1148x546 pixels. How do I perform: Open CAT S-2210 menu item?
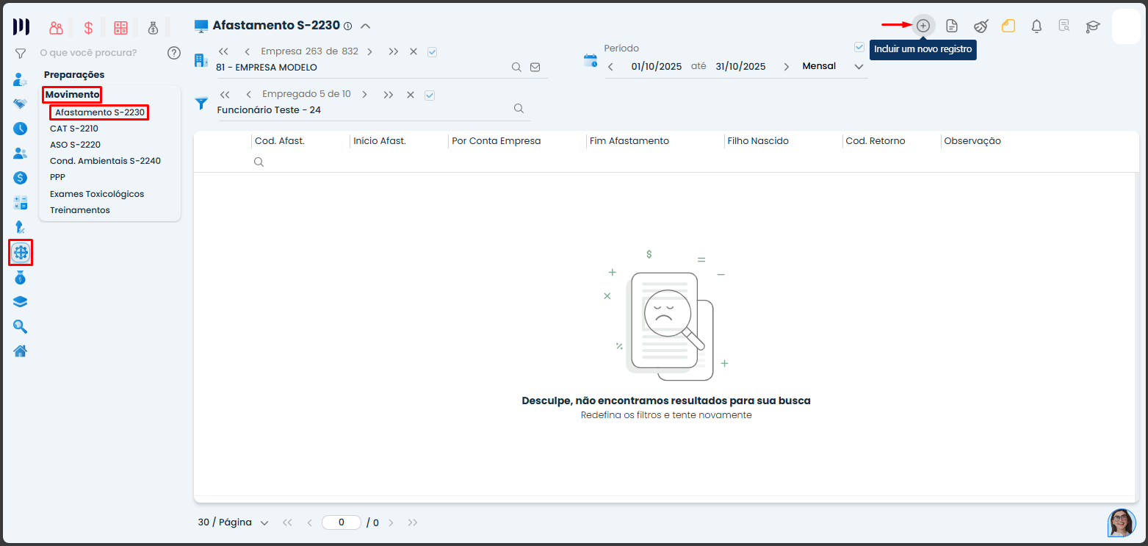pyautogui.click(x=74, y=129)
